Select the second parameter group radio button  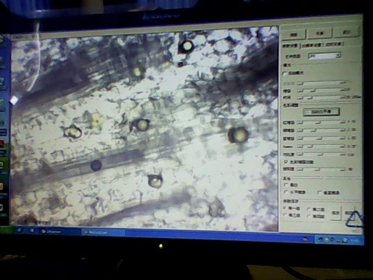tap(309, 209)
